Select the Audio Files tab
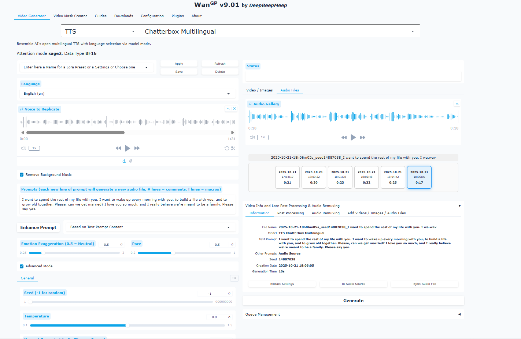The image size is (521, 339). click(x=290, y=90)
